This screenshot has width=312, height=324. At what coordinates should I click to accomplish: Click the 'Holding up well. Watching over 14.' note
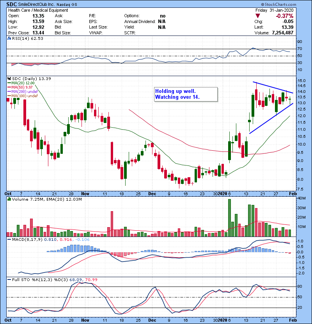pyautogui.click(x=186, y=94)
